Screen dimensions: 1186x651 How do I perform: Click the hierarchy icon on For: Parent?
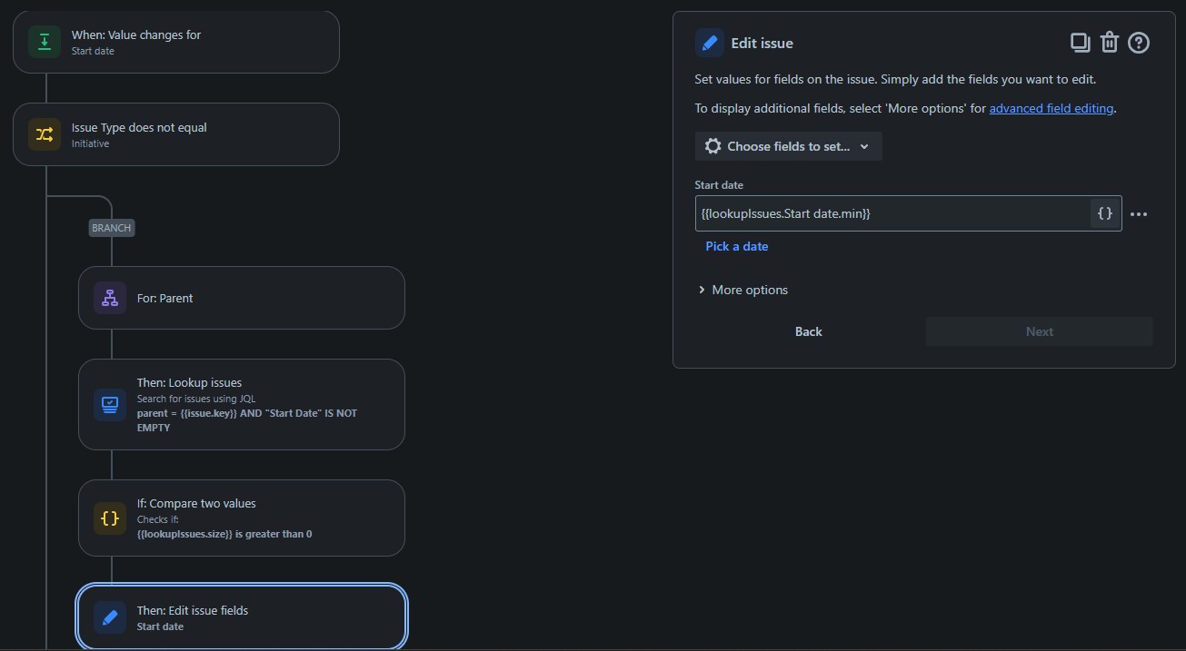[110, 298]
